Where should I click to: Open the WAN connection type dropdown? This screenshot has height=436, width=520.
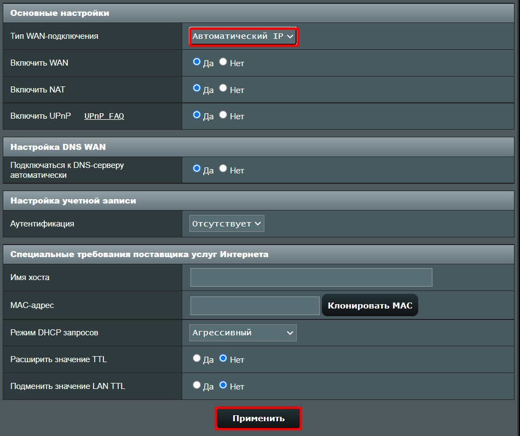click(x=243, y=37)
